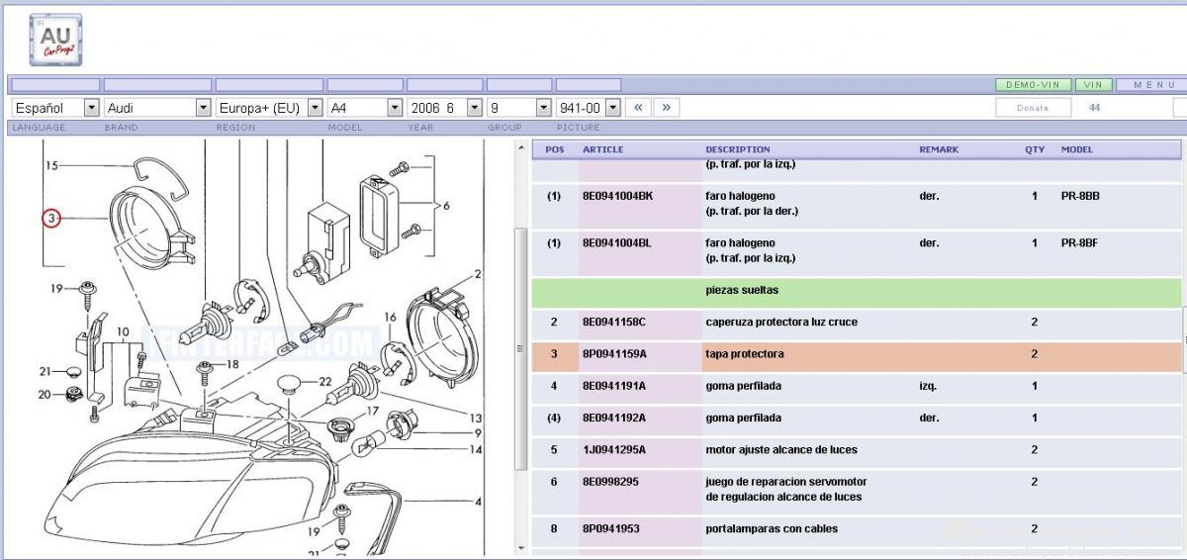Click the ARTICLE column header
Viewport: 1187px width, 560px height.
coord(602,149)
